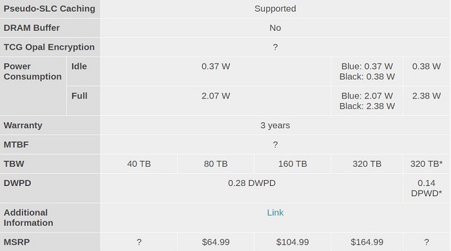Click the Warranty row header

(x=50, y=126)
